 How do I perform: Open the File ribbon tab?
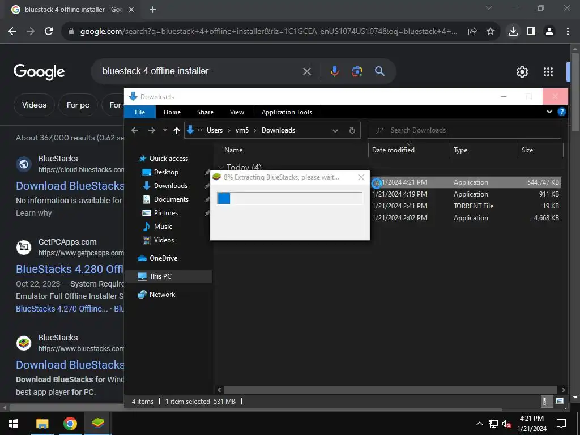[140, 112]
